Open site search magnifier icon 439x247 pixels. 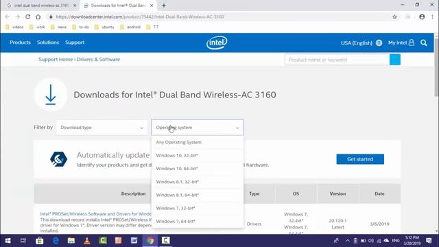pos(424,43)
